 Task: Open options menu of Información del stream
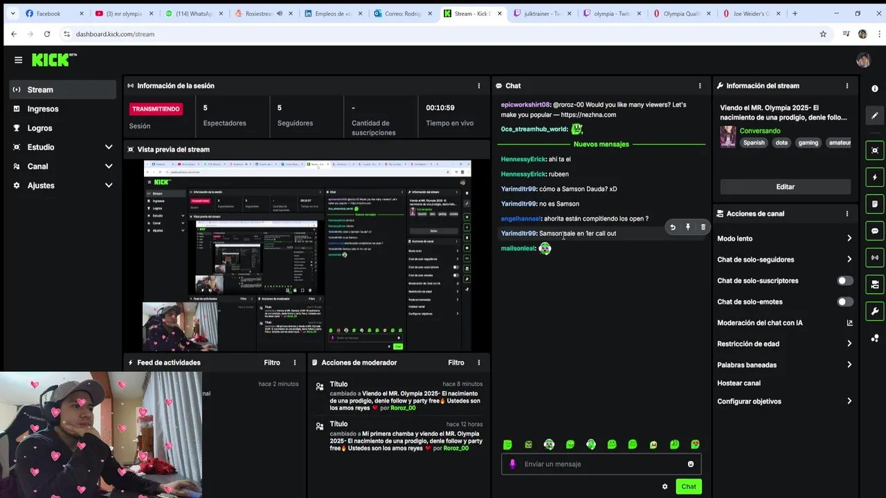pyautogui.click(x=847, y=86)
